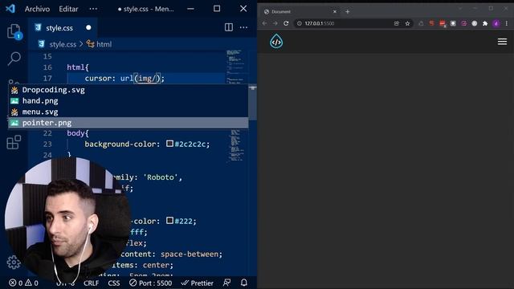Image resolution: width=514 pixels, height=289 pixels.
Task: Bookmark this page with the star icon
Action: click(x=407, y=23)
